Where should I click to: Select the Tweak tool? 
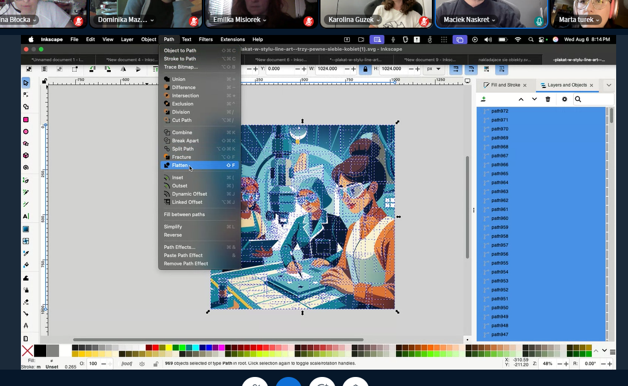coord(26,278)
